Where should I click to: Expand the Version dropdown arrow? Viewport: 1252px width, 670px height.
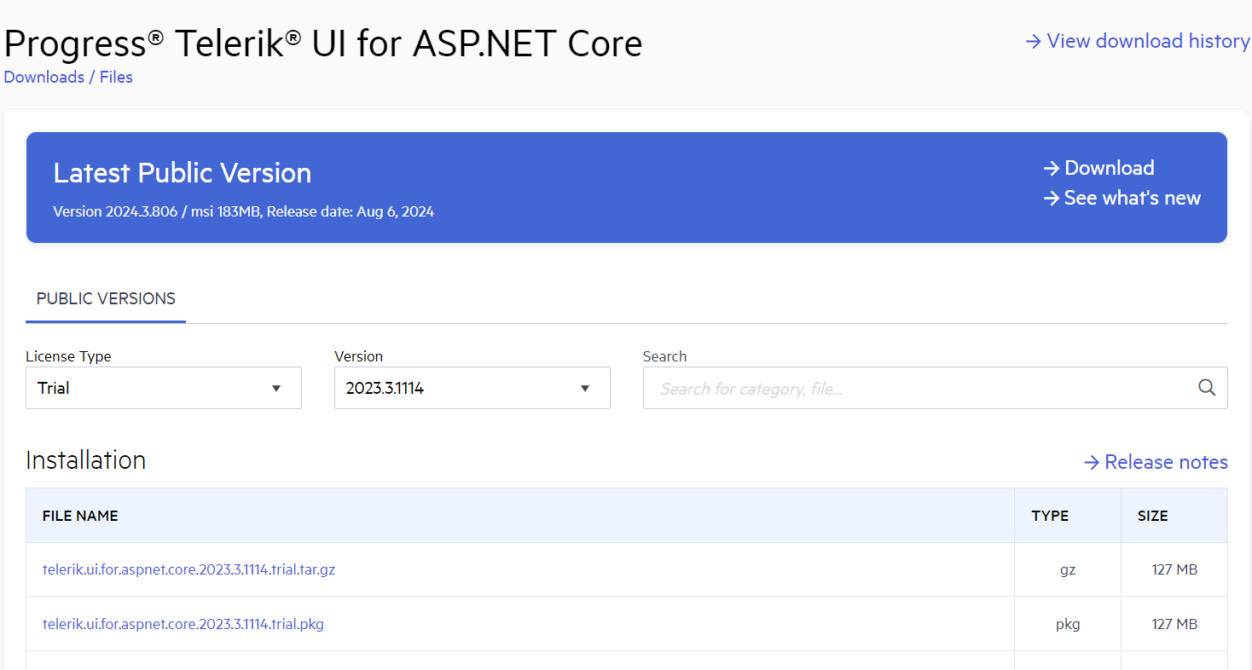[x=585, y=389]
